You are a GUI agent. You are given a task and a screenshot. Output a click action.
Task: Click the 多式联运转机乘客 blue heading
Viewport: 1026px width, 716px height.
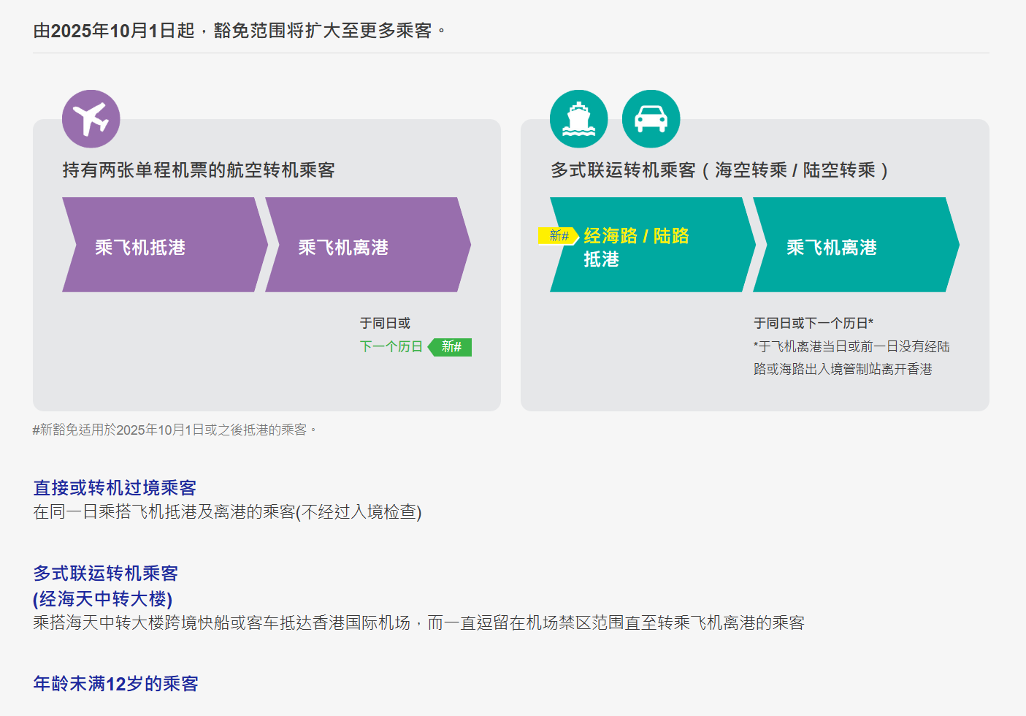(106, 574)
